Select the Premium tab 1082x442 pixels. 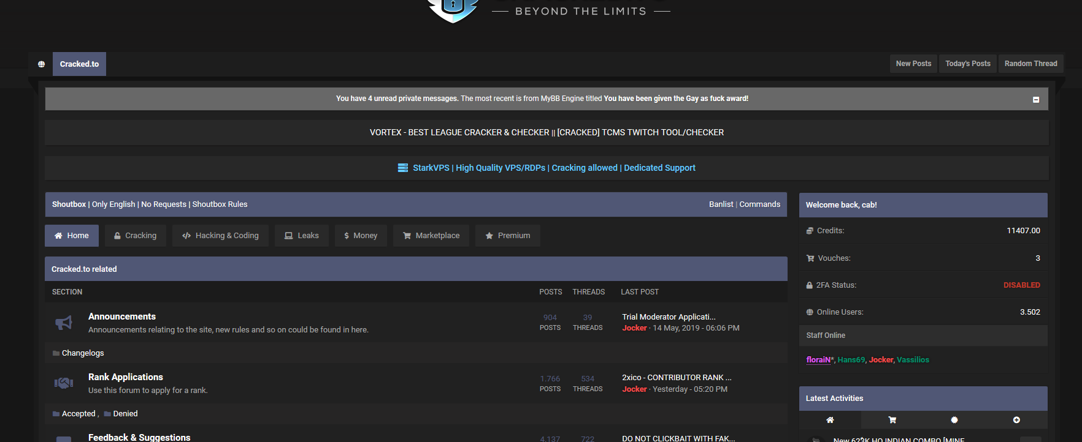click(x=508, y=236)
